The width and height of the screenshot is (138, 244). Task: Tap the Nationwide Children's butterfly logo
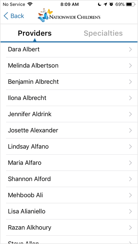tap(69, 15)
